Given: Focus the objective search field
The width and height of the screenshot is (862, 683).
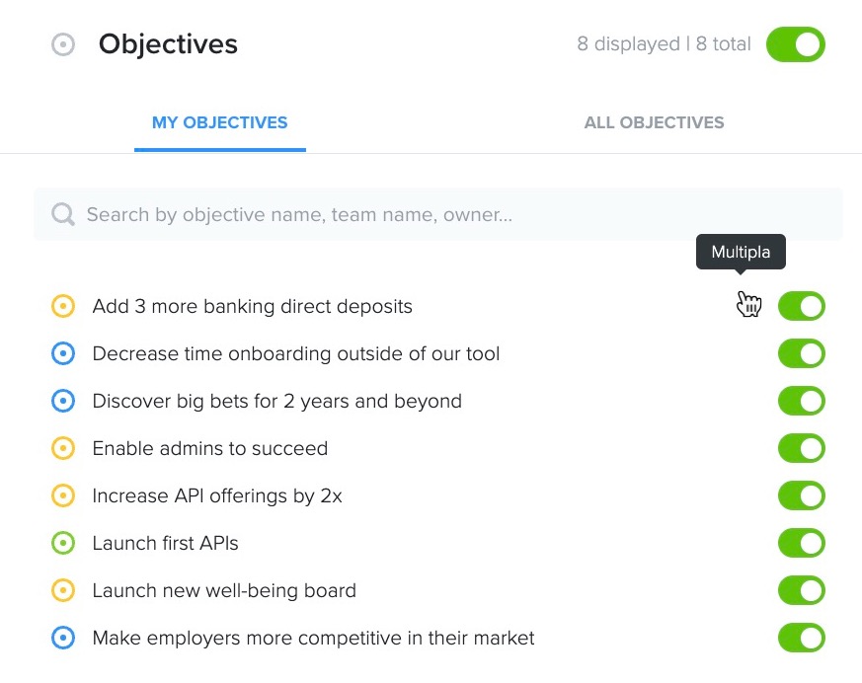Looking at the screenshot, I should click(437, 214).
